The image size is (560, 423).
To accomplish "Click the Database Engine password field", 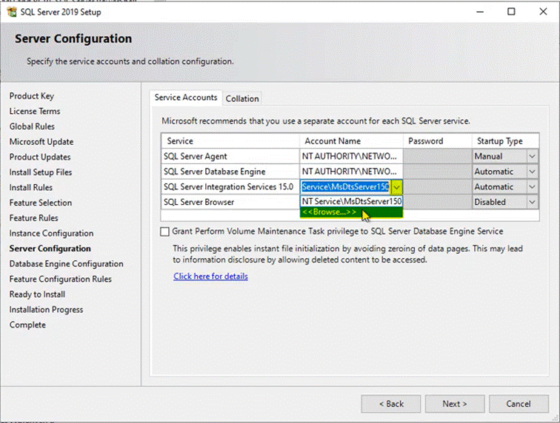I will pos(438,172).
